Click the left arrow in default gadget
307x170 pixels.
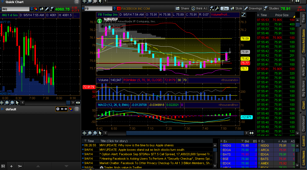62,109
